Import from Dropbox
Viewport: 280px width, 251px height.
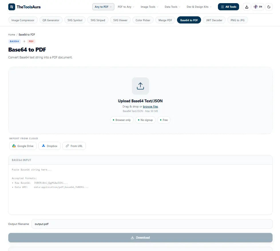pos(49,146)
